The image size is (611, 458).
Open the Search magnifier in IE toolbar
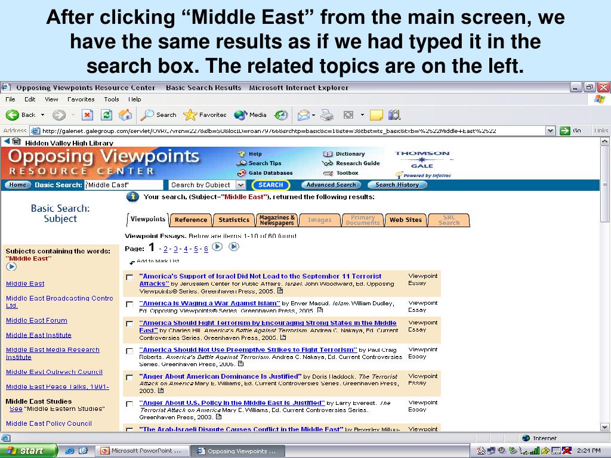[147, 115]
